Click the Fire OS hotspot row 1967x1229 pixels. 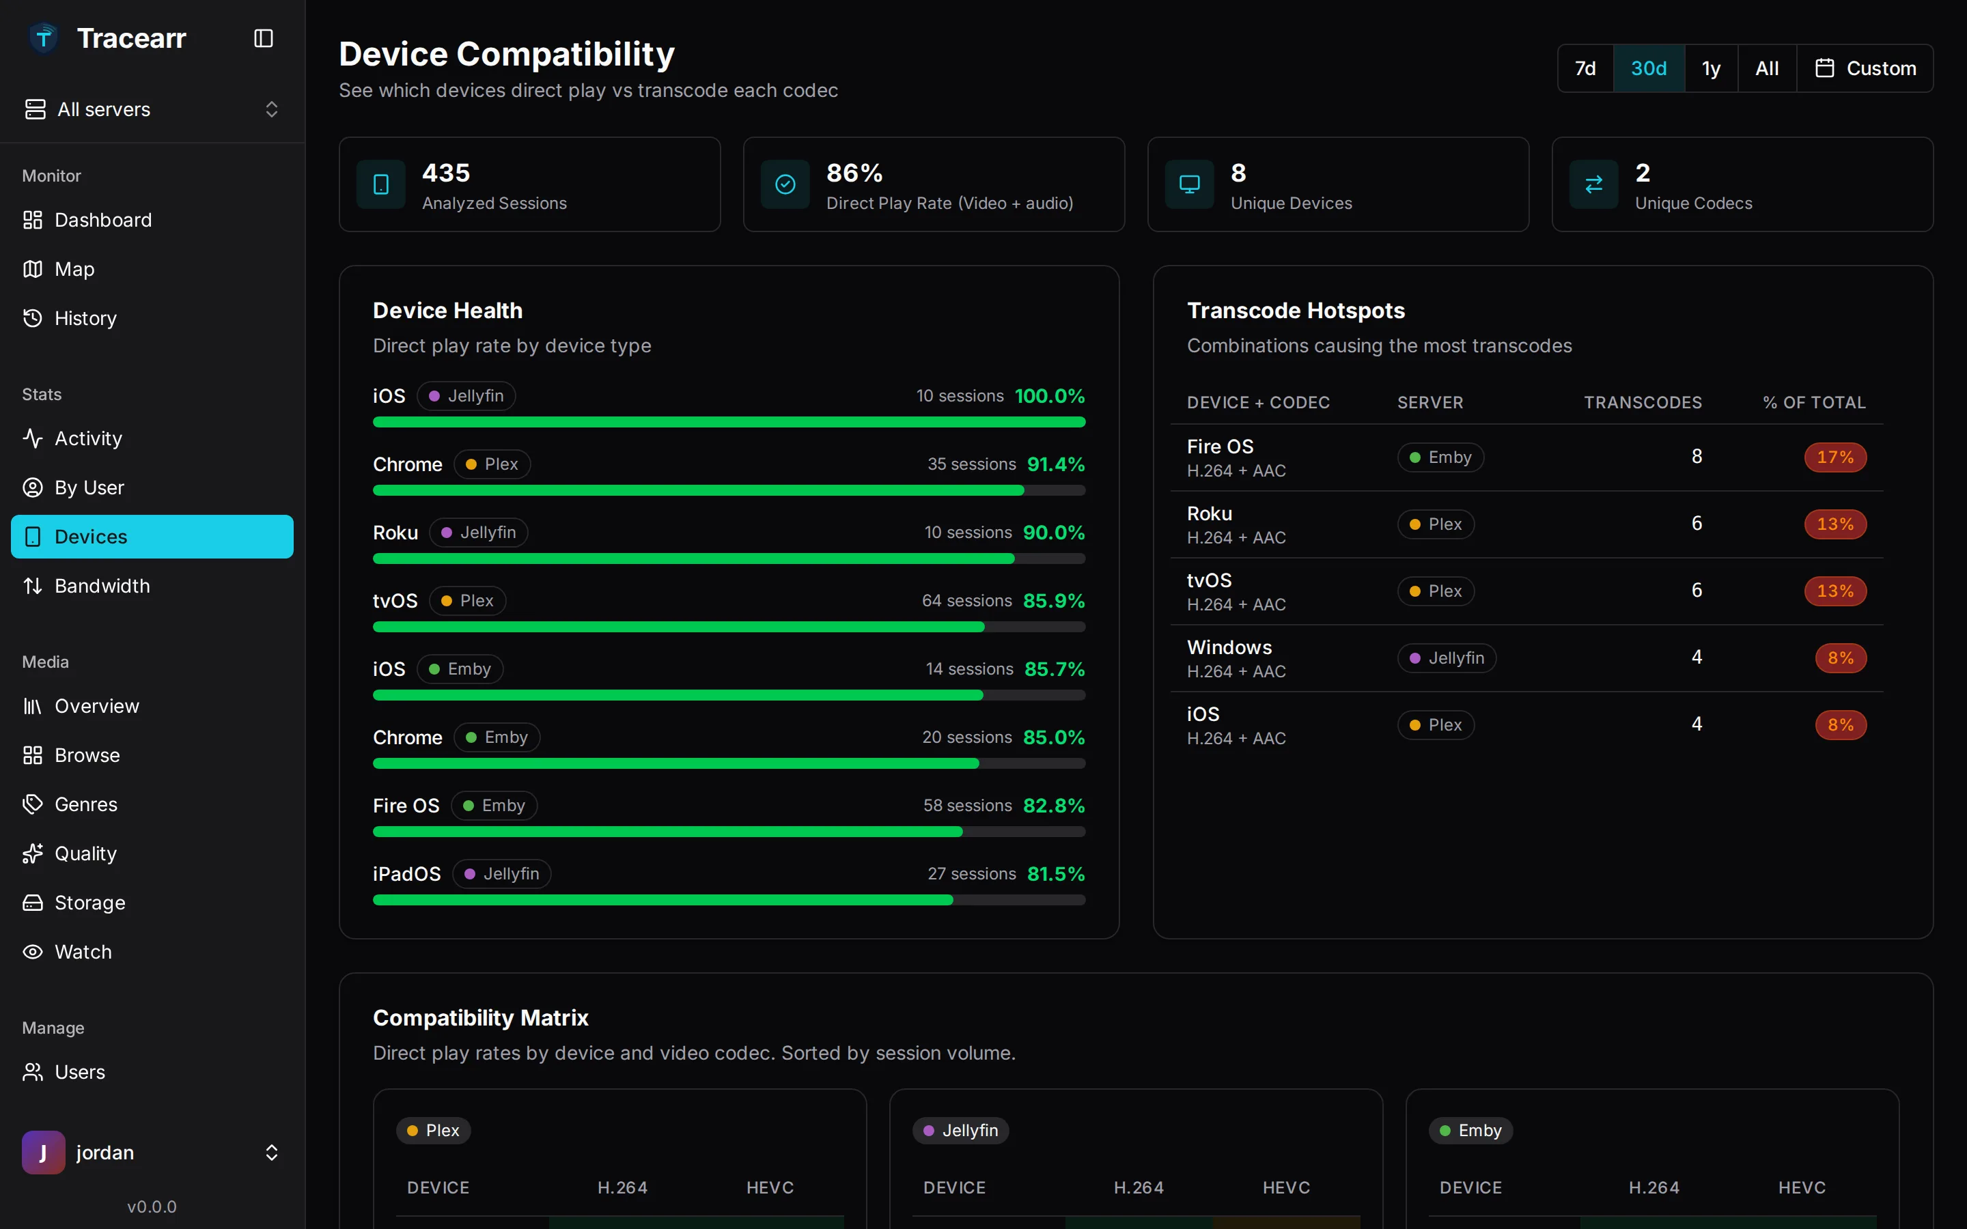(1526, 457)
